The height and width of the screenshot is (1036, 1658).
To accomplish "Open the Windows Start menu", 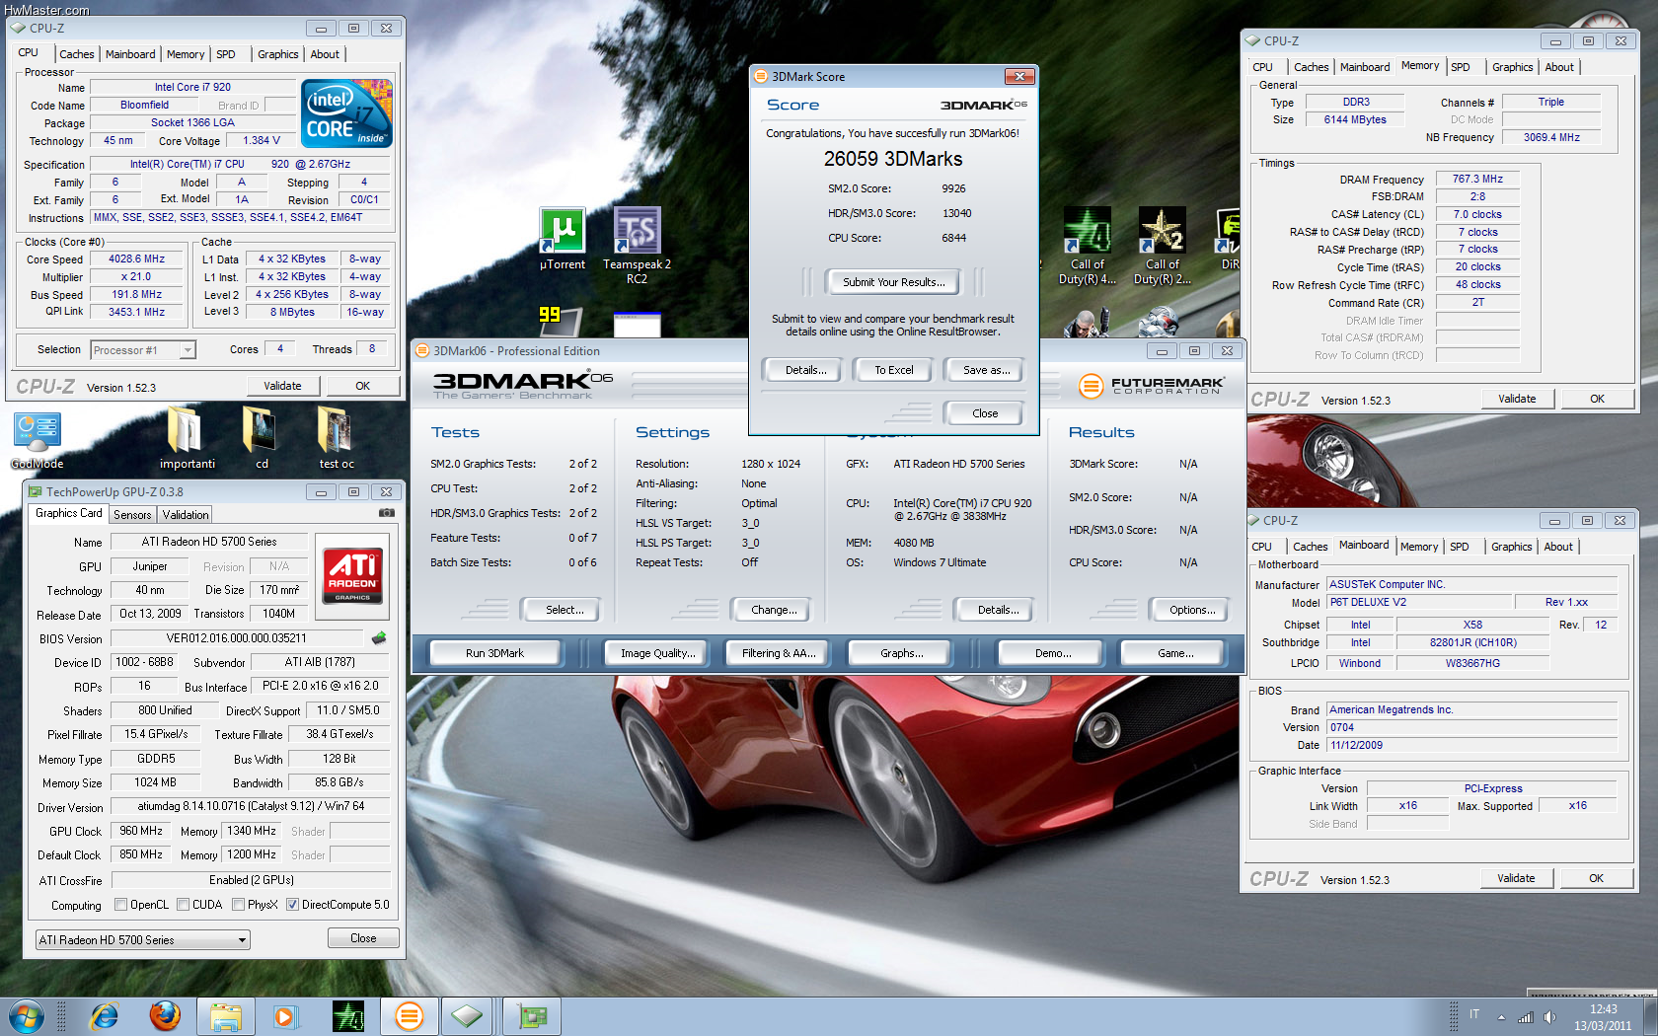I will tap(27, 1016).
